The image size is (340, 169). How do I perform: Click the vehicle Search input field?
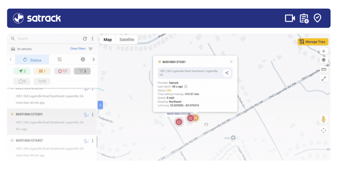(45, 39)
